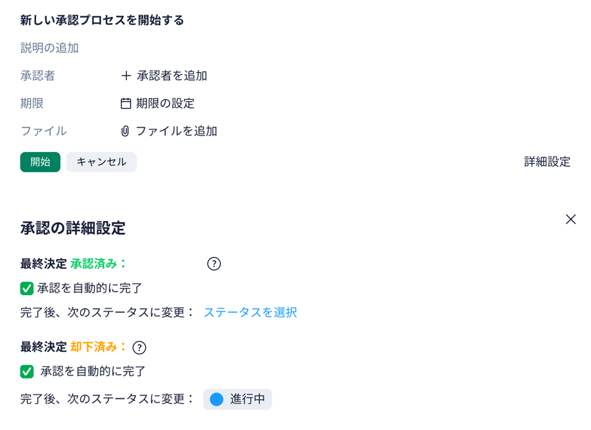Click 説明の追加 description field
The image size is (591, 430).
click(49, 48)
